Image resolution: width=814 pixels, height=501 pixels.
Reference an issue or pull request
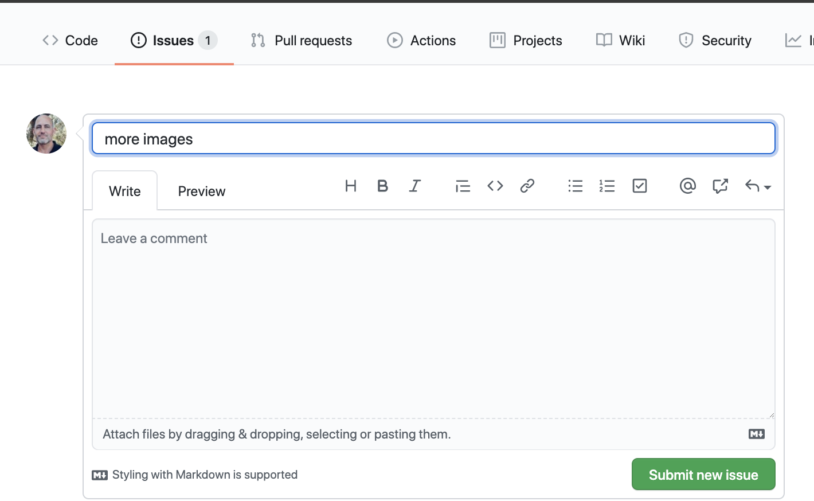(720, 186)
